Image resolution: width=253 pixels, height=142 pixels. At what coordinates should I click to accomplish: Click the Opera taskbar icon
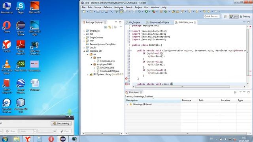[x=51, y=139]
